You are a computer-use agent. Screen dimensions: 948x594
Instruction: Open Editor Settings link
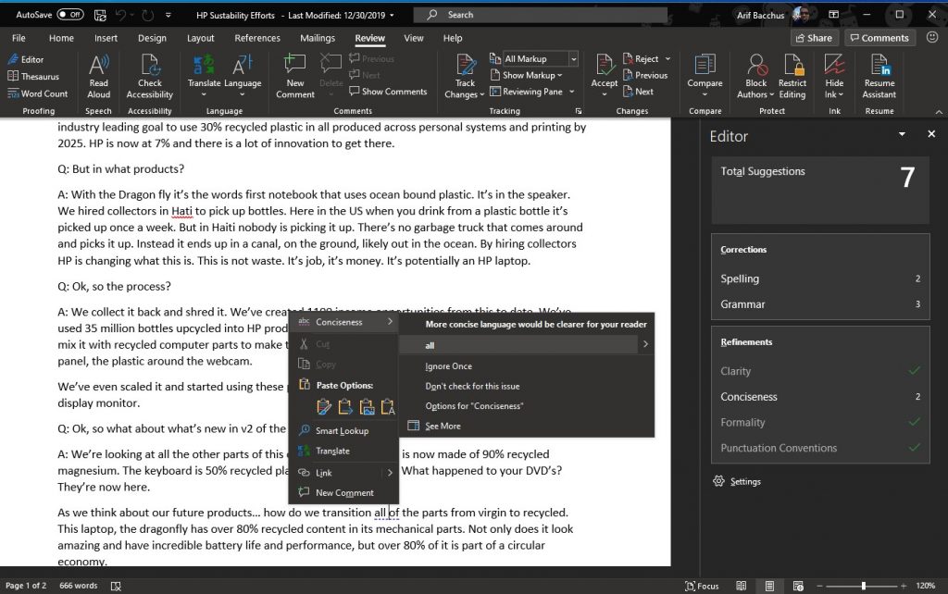[737, 482]
